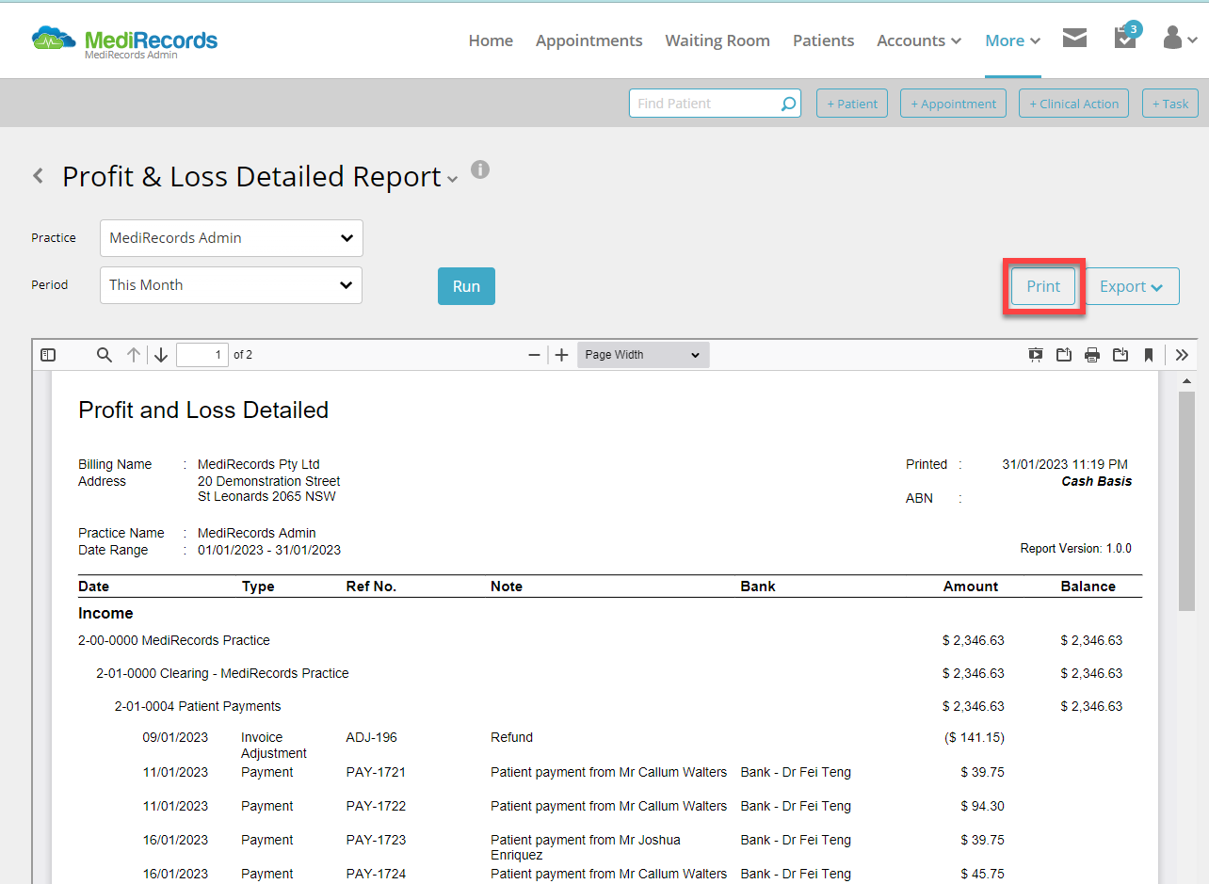The height and width of the screenshot is (884, 1209).
Task: Click the PAY-1724 reference number
Action: (376, 874)
